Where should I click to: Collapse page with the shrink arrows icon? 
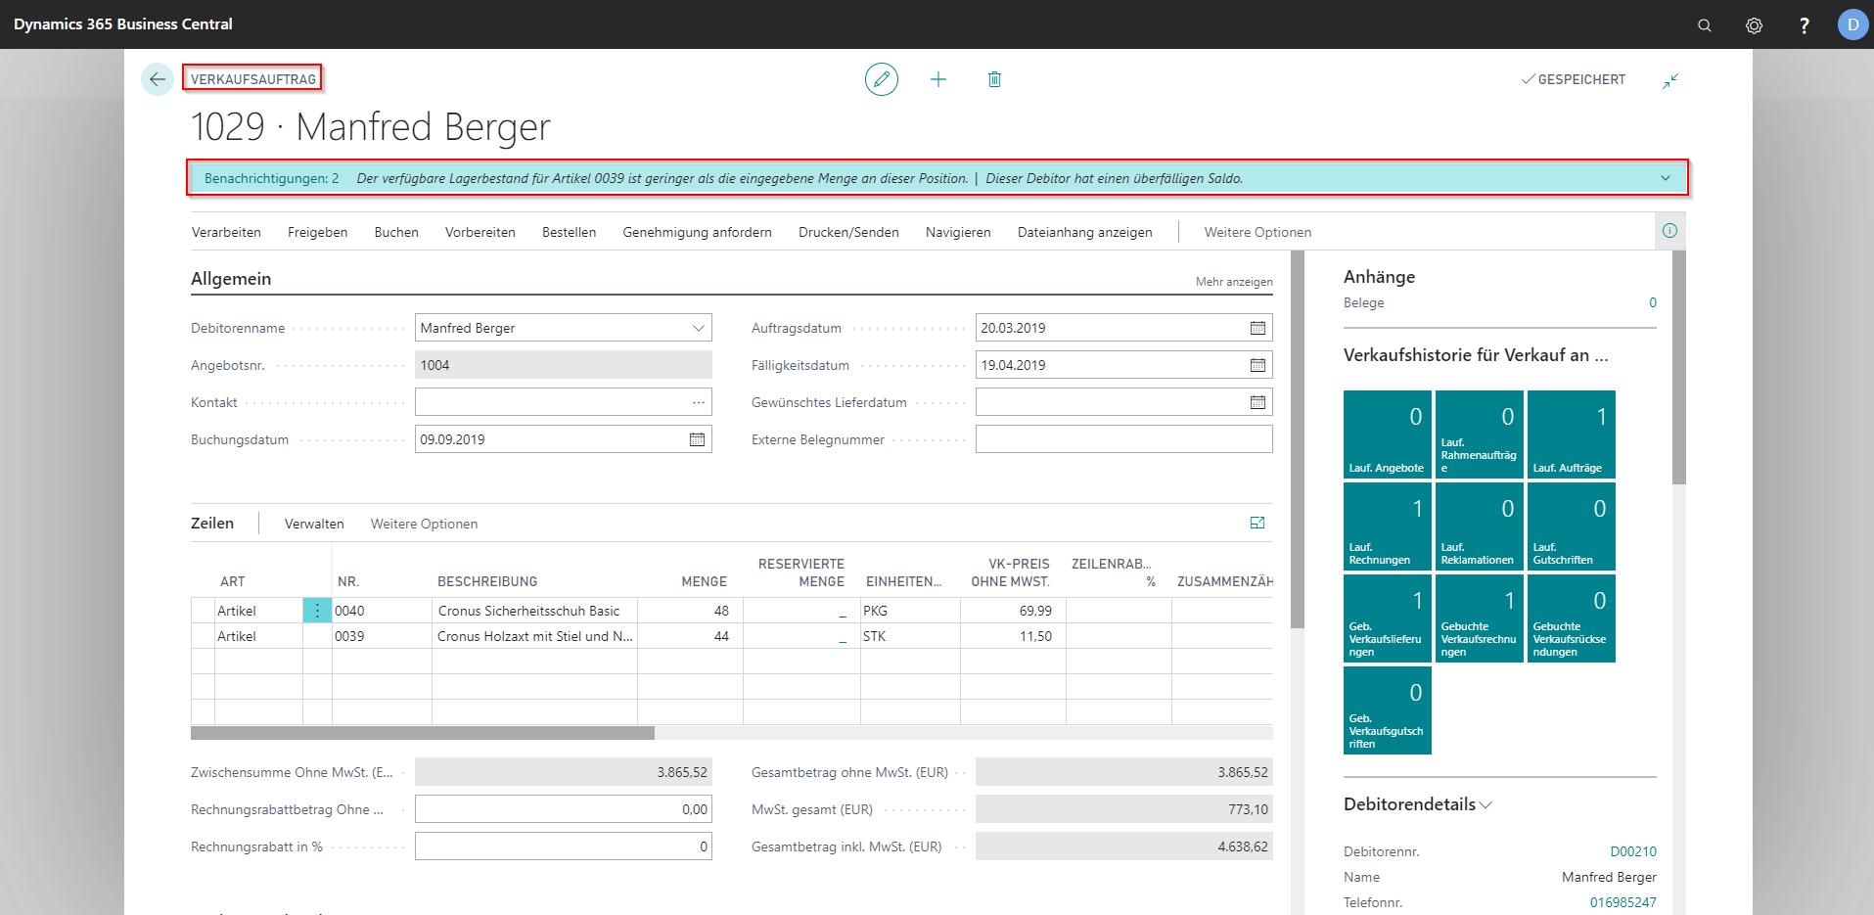(1670, 80)
